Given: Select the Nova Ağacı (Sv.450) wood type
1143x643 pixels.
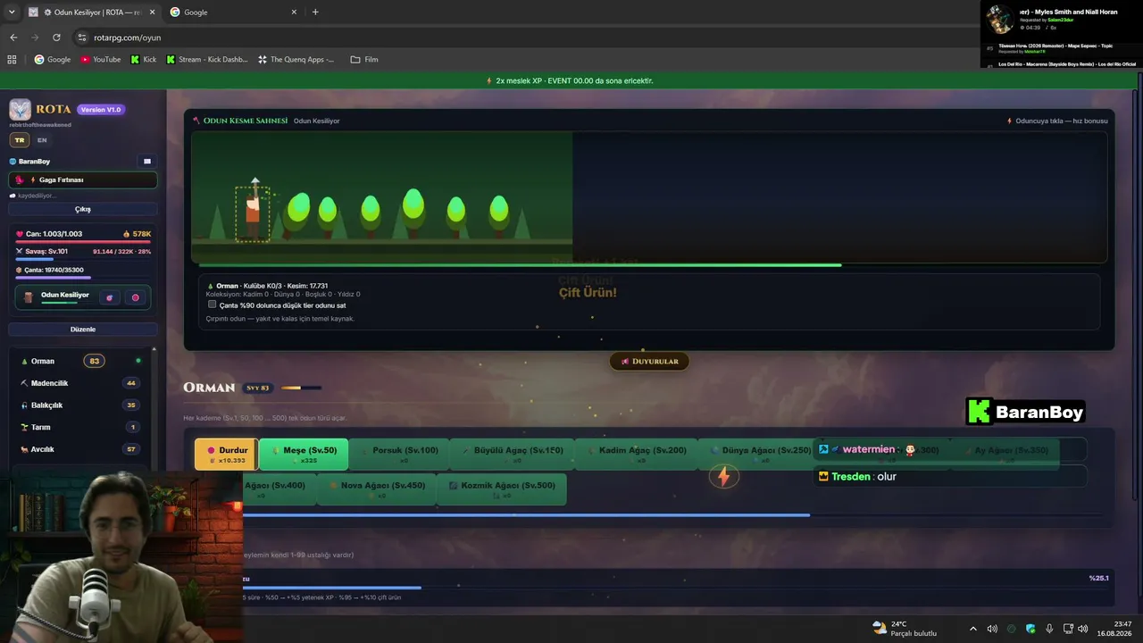Looking at the screenshot, I should (376, 489).
